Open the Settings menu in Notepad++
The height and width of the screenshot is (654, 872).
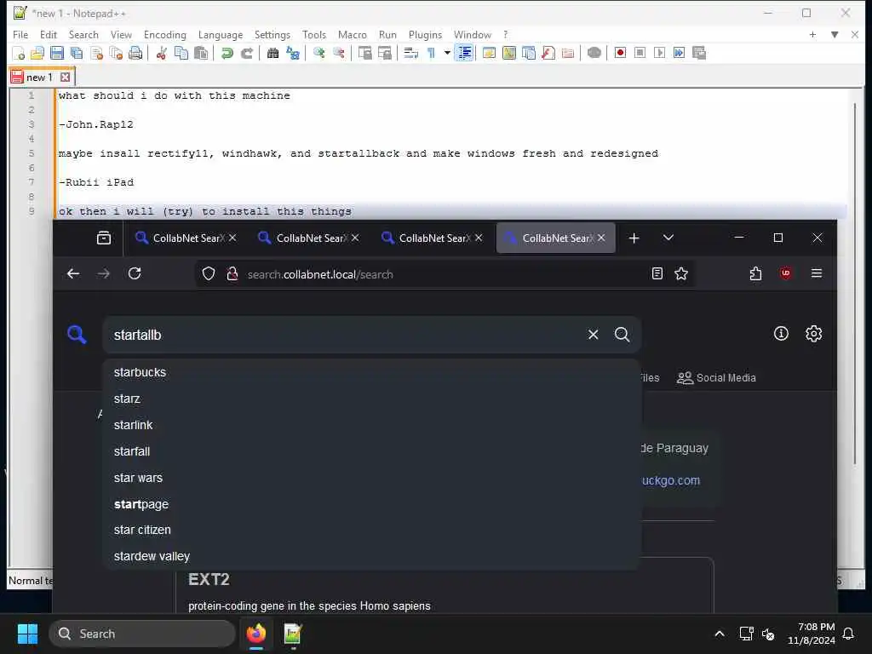tap(272, 34)
